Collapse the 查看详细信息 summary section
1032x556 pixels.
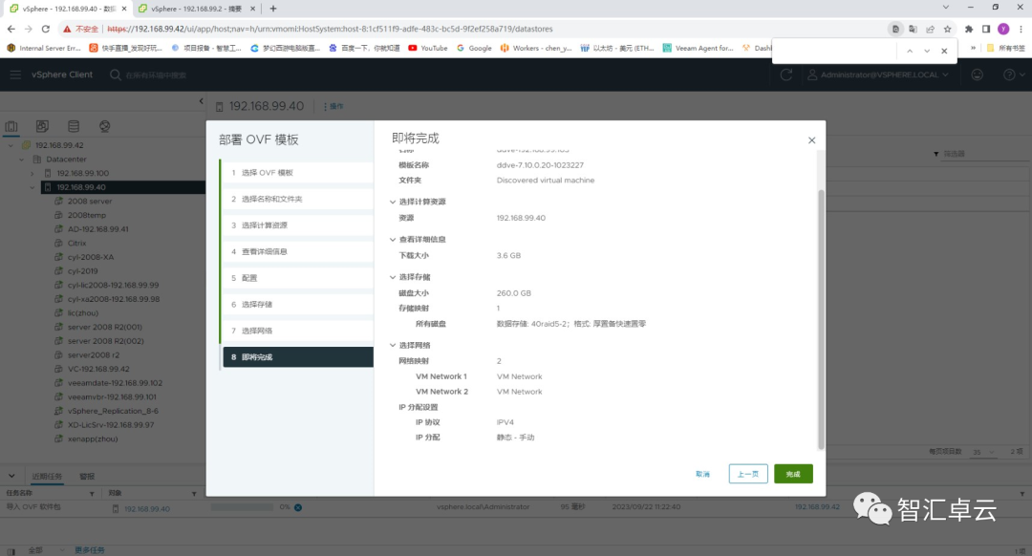pyautogui.click(x=393, y=240)
